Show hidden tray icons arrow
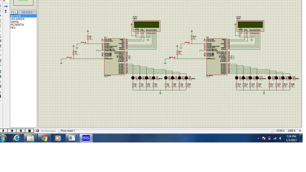 (258, 138)
